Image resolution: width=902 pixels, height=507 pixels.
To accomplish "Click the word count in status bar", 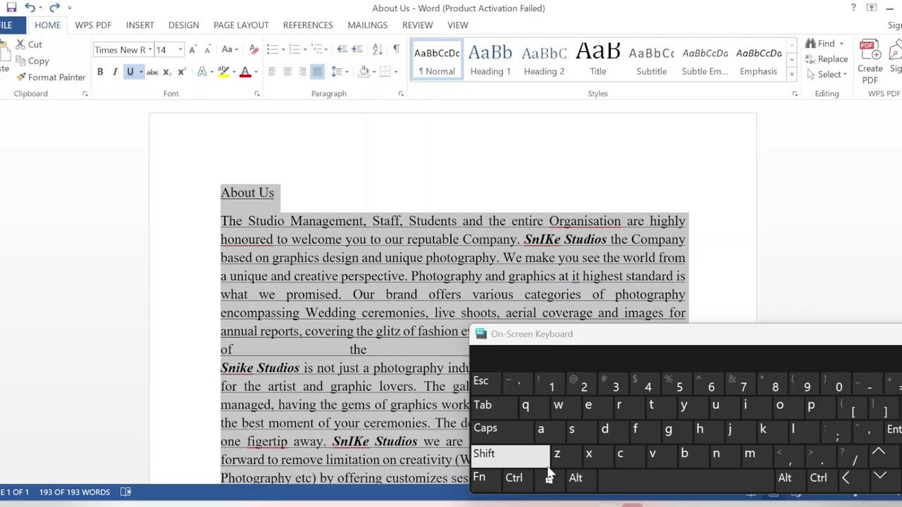I will point(75,492).
